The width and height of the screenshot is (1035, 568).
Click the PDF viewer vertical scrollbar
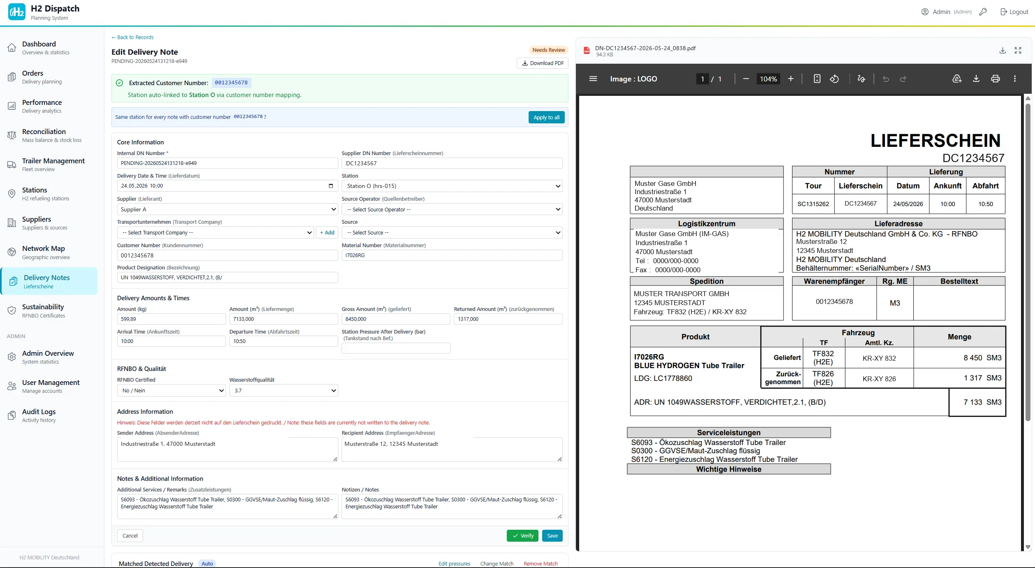[1028, 262]
